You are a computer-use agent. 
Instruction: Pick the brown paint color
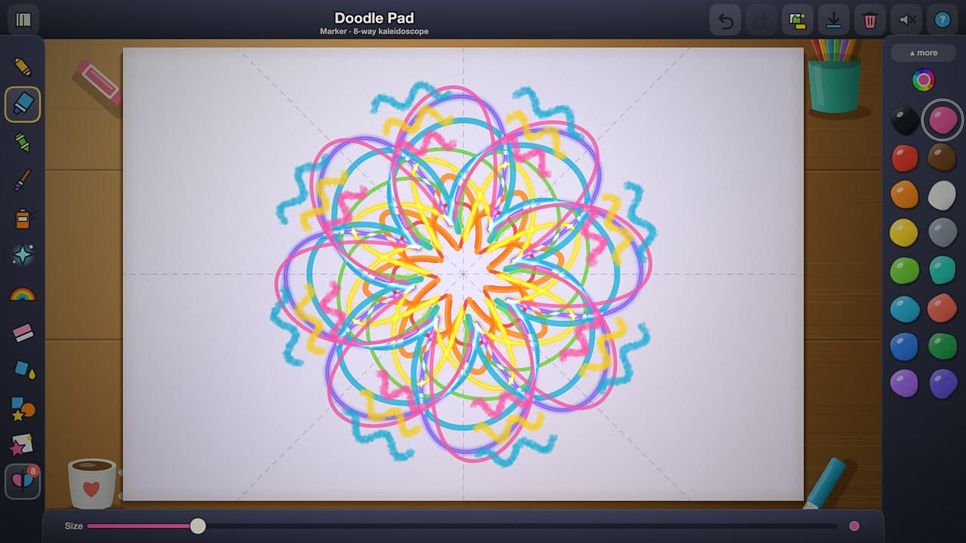(943, 158)
